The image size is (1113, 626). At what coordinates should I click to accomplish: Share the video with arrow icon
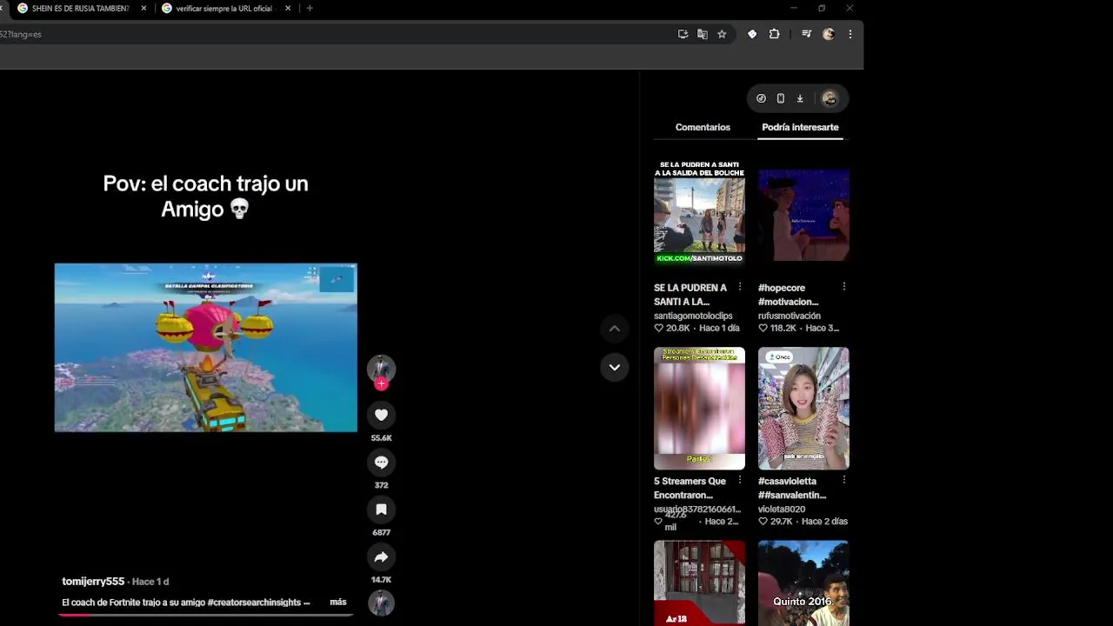pyautogui.click(x=381, y=556)
